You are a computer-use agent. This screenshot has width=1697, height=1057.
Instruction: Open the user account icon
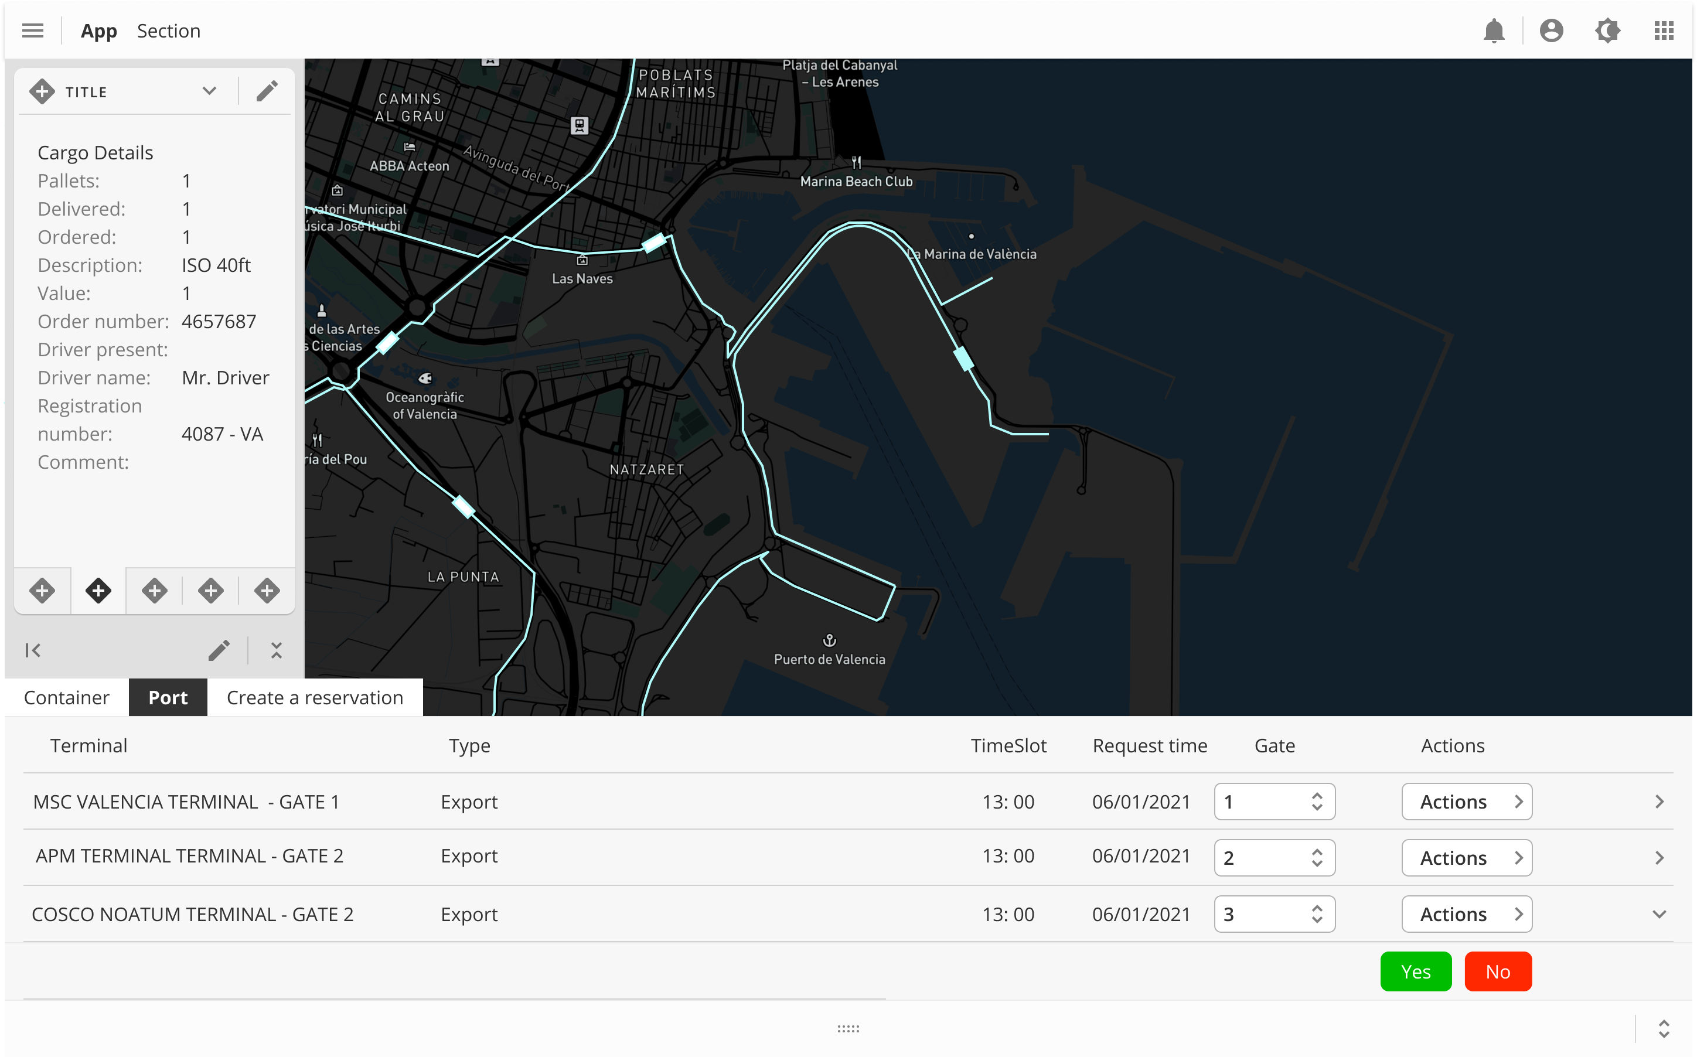(x=1551, y=30)
